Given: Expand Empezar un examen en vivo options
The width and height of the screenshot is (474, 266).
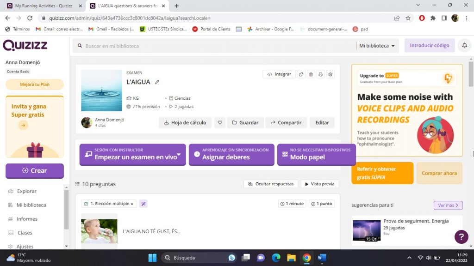Looking at the screenshot, I should (179, 155).
